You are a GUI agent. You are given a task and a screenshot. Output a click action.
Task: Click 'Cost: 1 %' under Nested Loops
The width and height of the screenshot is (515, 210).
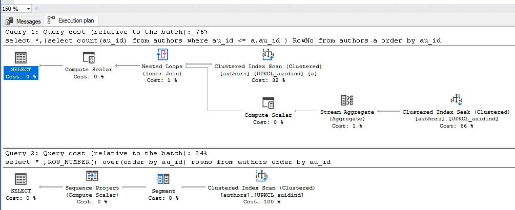pyautogui.click(x=162, y=80)
